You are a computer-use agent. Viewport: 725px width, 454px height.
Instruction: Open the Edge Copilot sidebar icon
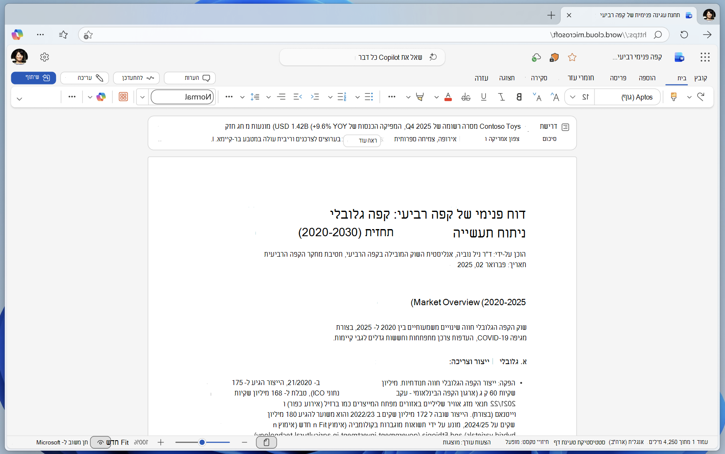click(17, 35)
